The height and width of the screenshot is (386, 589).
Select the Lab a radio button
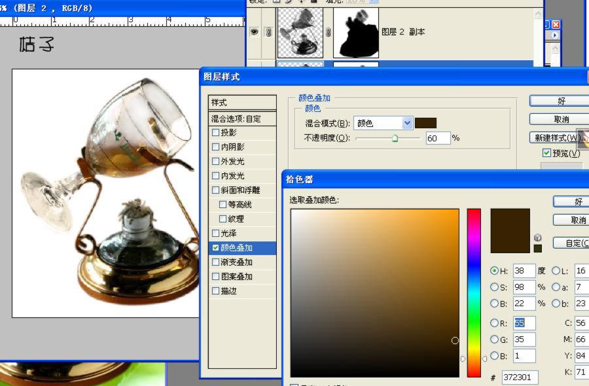point(556,287)
